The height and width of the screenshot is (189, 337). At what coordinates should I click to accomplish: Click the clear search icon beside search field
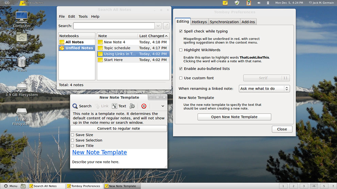pyautogui.click(x=166, y=26)
